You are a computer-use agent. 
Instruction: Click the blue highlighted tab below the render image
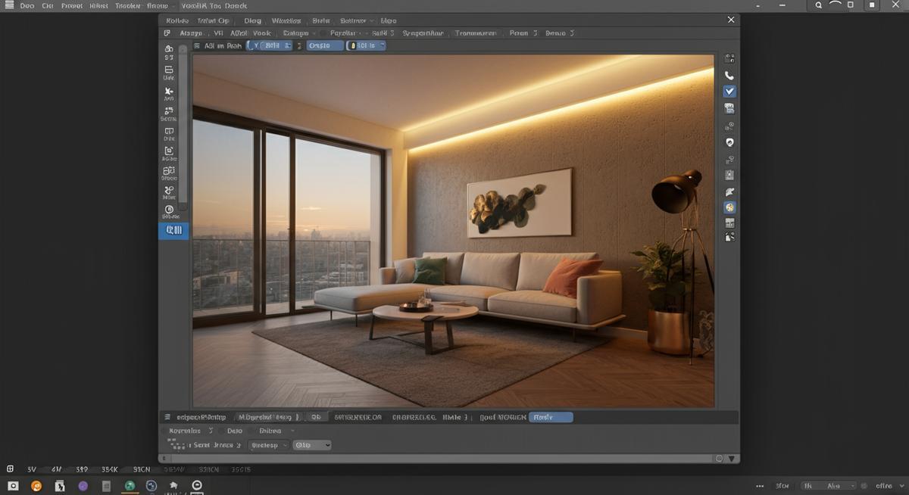[550, 417]
